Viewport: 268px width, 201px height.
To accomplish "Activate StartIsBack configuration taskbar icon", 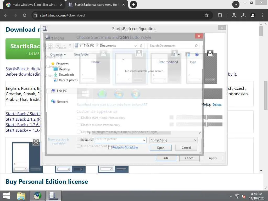I will [53, 196].
